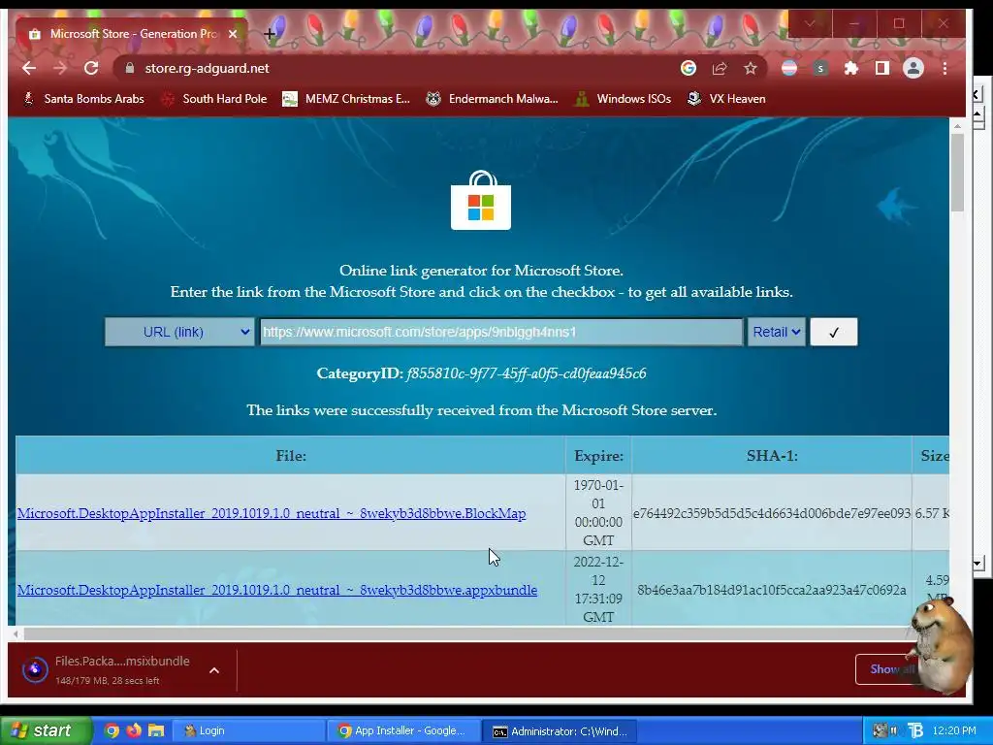The width and height of the screenshot is (993, 745).
Task: Click the page vertical scrollbar thumb
Action: pos(957,173)
